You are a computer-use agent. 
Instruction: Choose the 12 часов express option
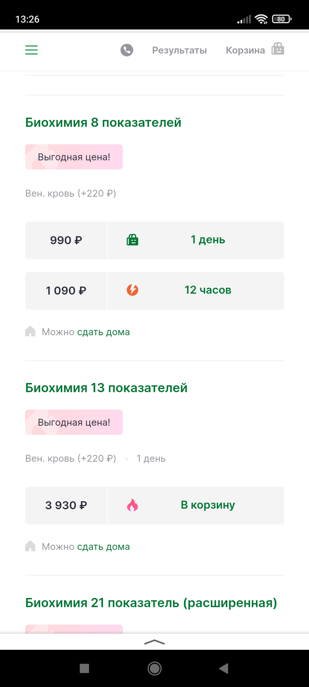208,290
